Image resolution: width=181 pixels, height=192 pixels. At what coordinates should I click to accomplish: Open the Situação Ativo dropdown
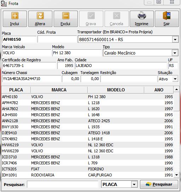tap(175, 79)
